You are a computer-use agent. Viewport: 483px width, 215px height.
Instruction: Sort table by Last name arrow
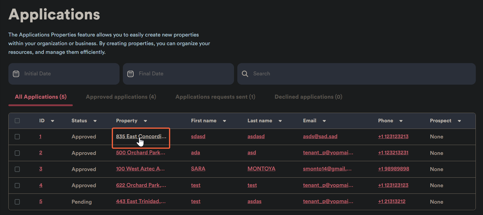(x=280, y=121)
